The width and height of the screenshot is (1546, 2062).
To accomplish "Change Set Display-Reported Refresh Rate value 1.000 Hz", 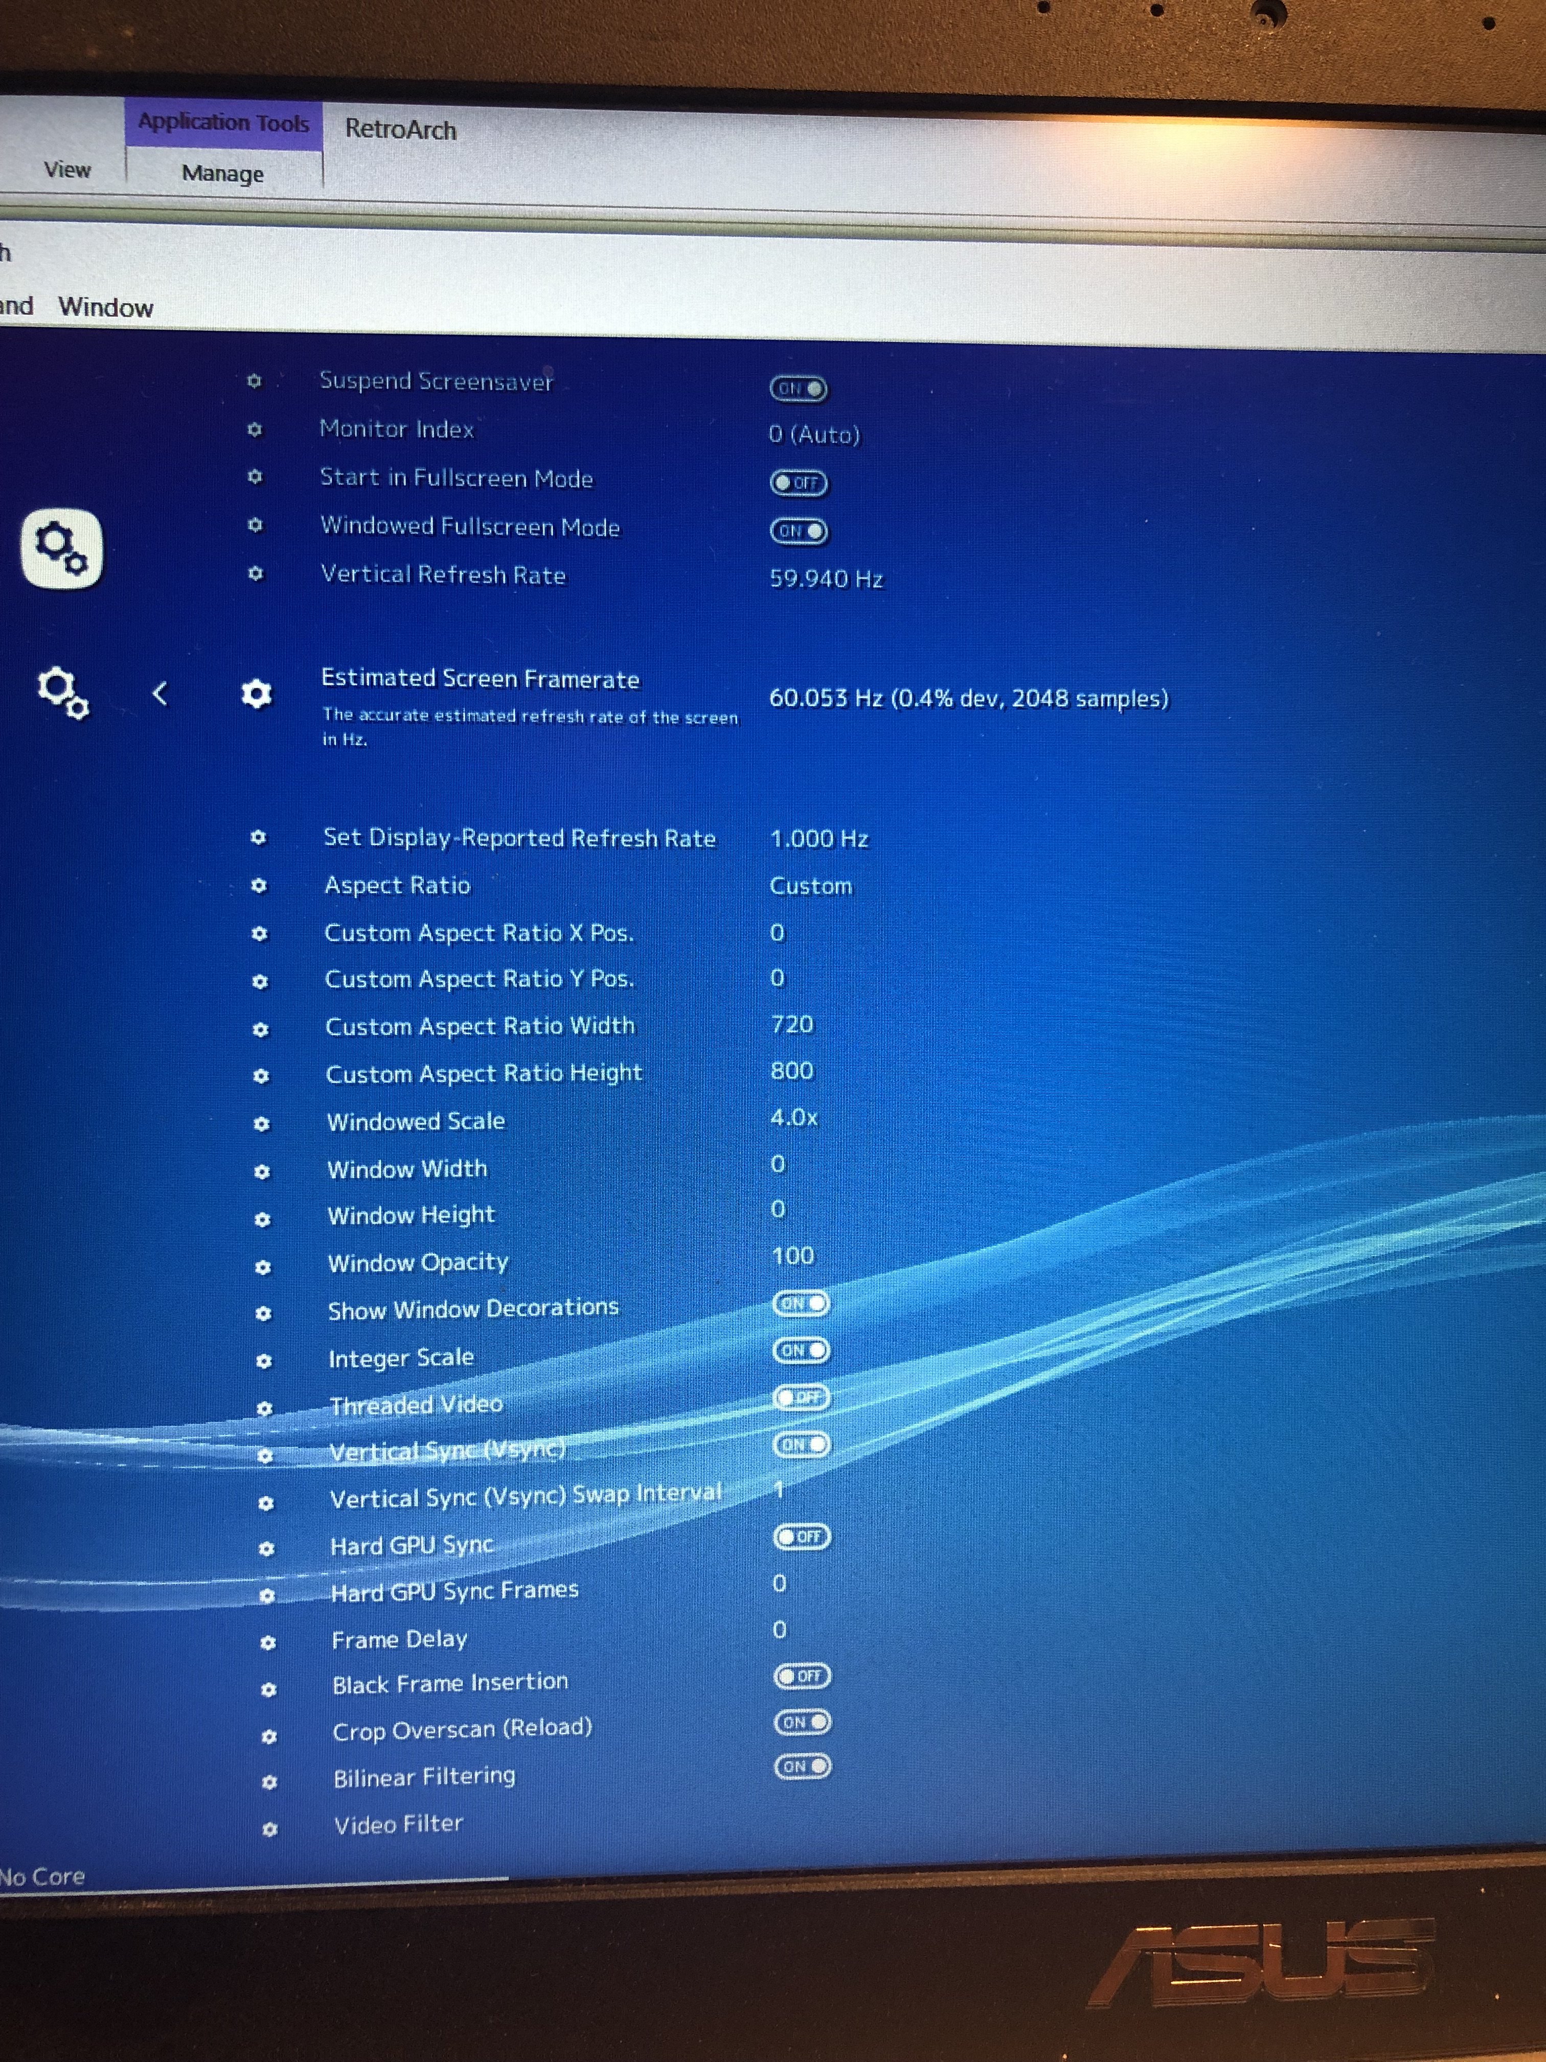I will point(819,839).
